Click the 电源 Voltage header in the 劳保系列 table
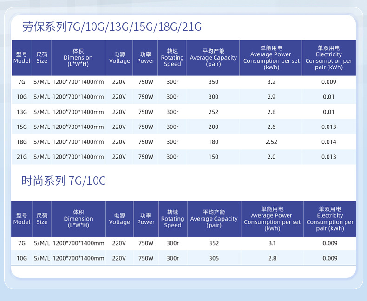 pyautogui.click(x=119, y=58)
